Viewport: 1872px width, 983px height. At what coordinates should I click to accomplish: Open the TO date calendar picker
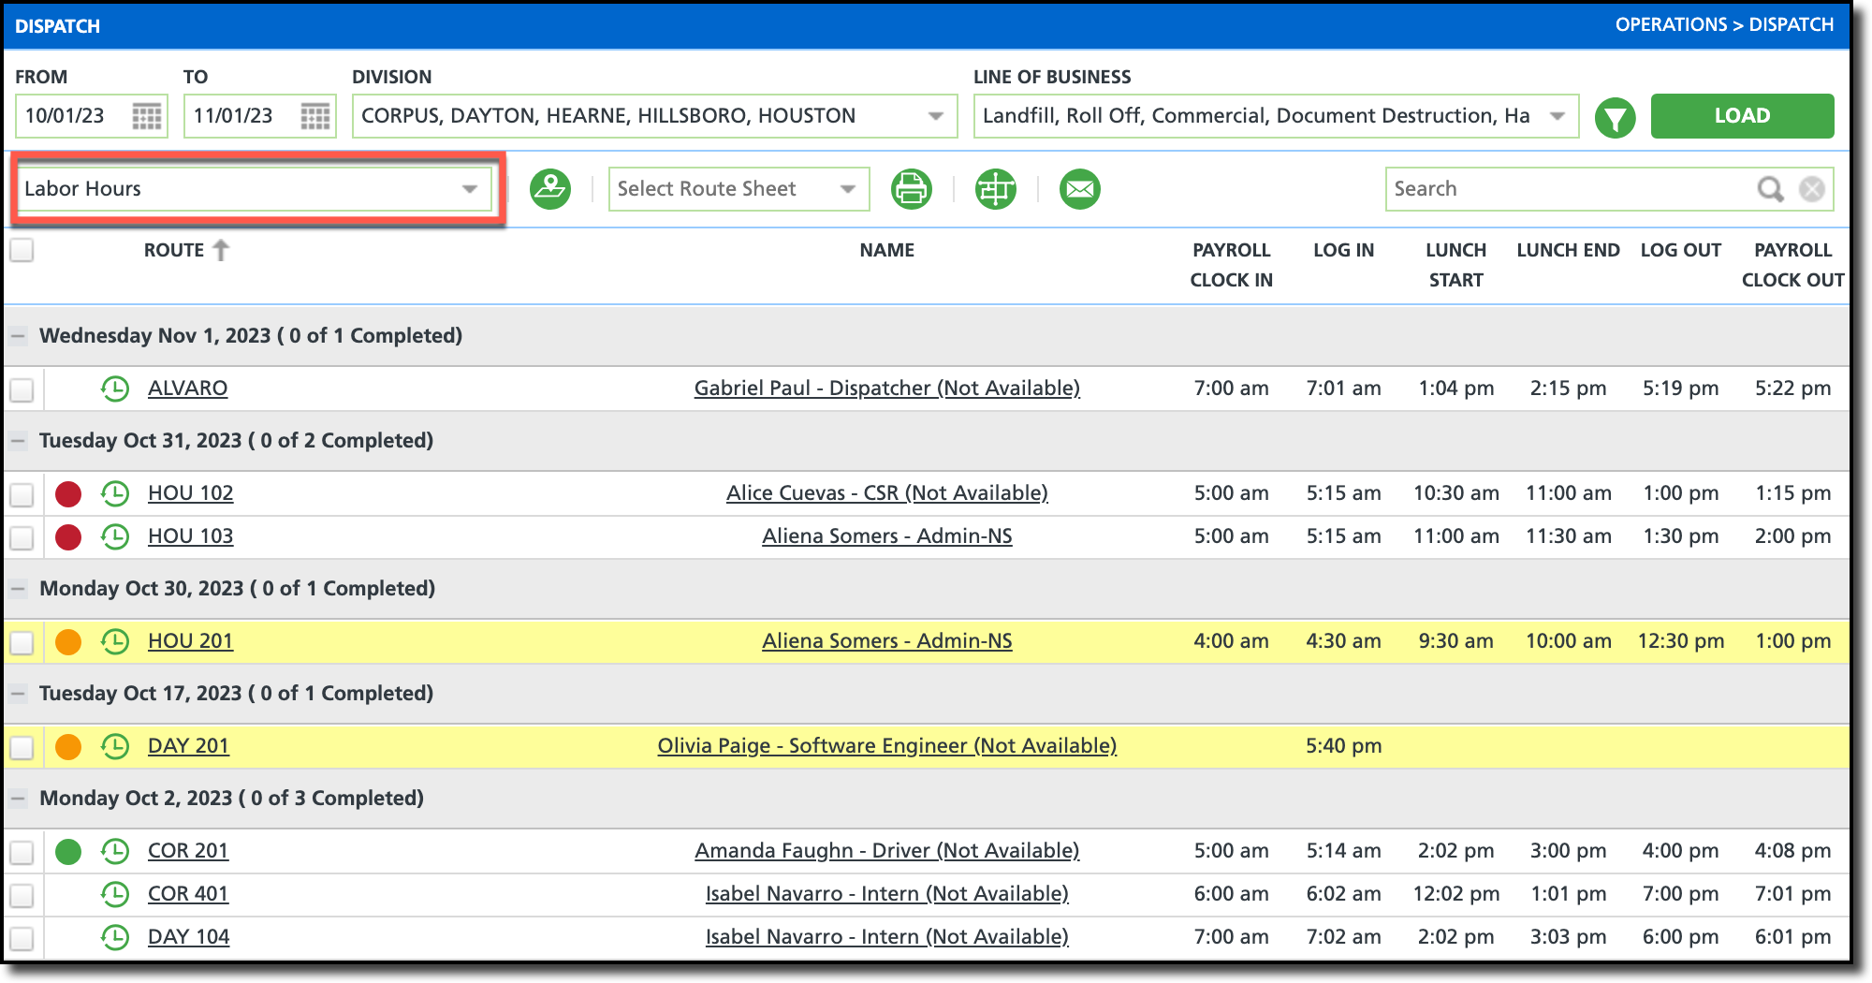[315, 117]
